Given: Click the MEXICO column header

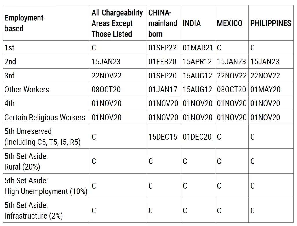Looking at the screenshot, I should (230, 23).
